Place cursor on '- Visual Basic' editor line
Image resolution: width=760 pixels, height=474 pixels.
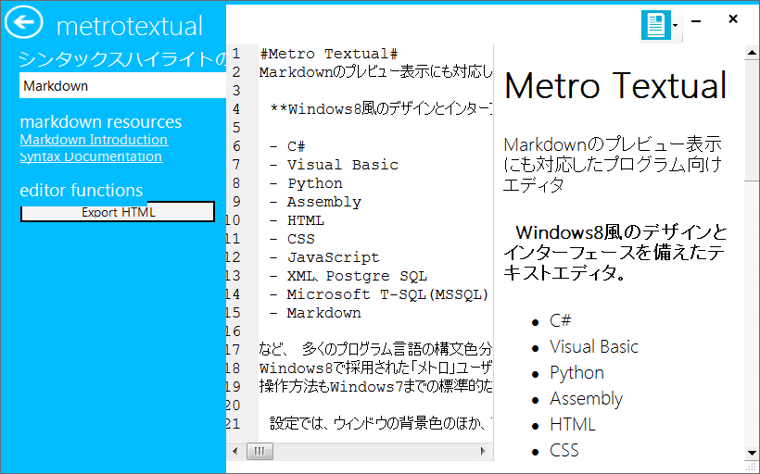pyautogui.click(x=334, y=165)
